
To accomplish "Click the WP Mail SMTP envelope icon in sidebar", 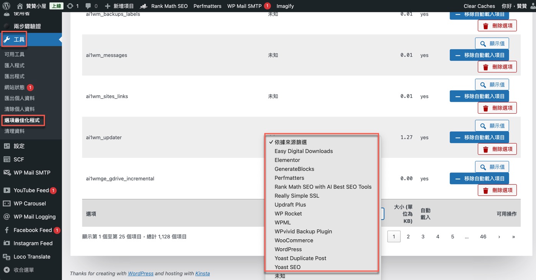I will [x=7, y=173].
